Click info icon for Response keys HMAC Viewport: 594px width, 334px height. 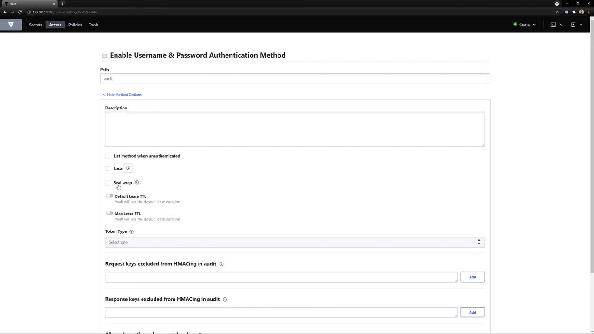click(225, 299)
